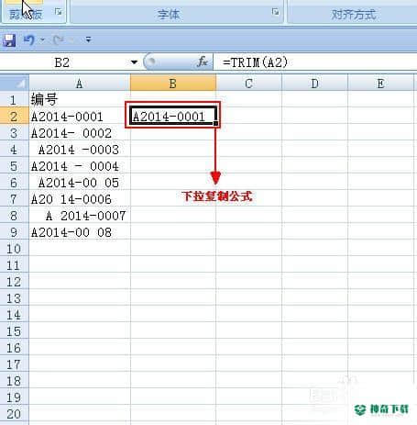The image size is (417, 425).
Task: Open the Undo history dropdown arrow
Action: (42, 39)
